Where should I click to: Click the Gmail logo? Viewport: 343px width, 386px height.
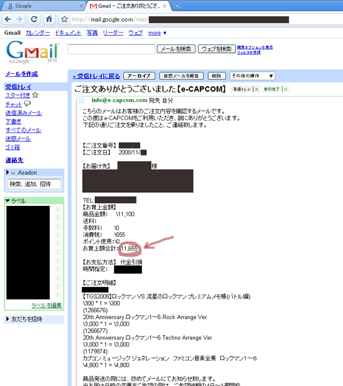pyautogui.click(x=33, y=52)
